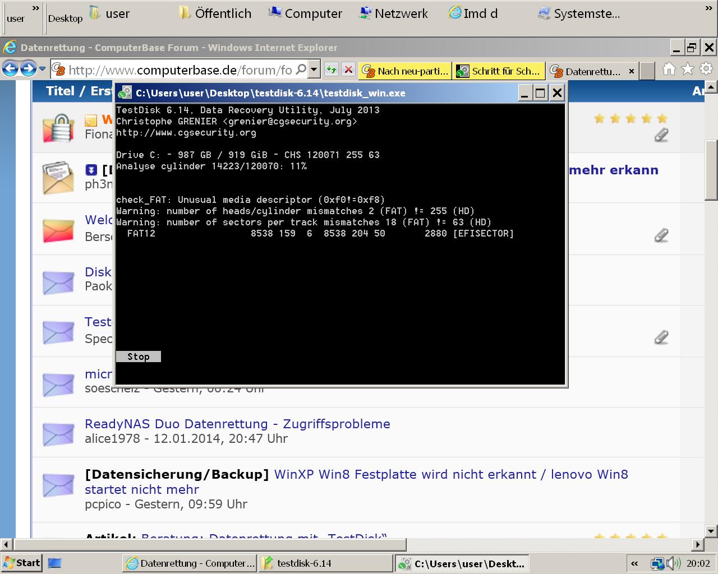
Task: Click the Start button
Action: click(21, 563)
